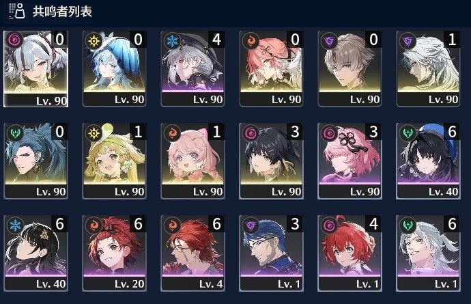Image resolution: width=471 pixels, height=304 pixels.
Task: Click the havoc icon on red-haired Lv. 1 character
Action: (x=330, y=225)
